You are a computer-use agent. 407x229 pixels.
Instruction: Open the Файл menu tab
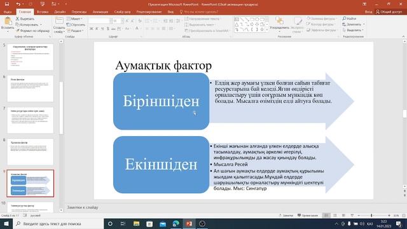point(8,11)
